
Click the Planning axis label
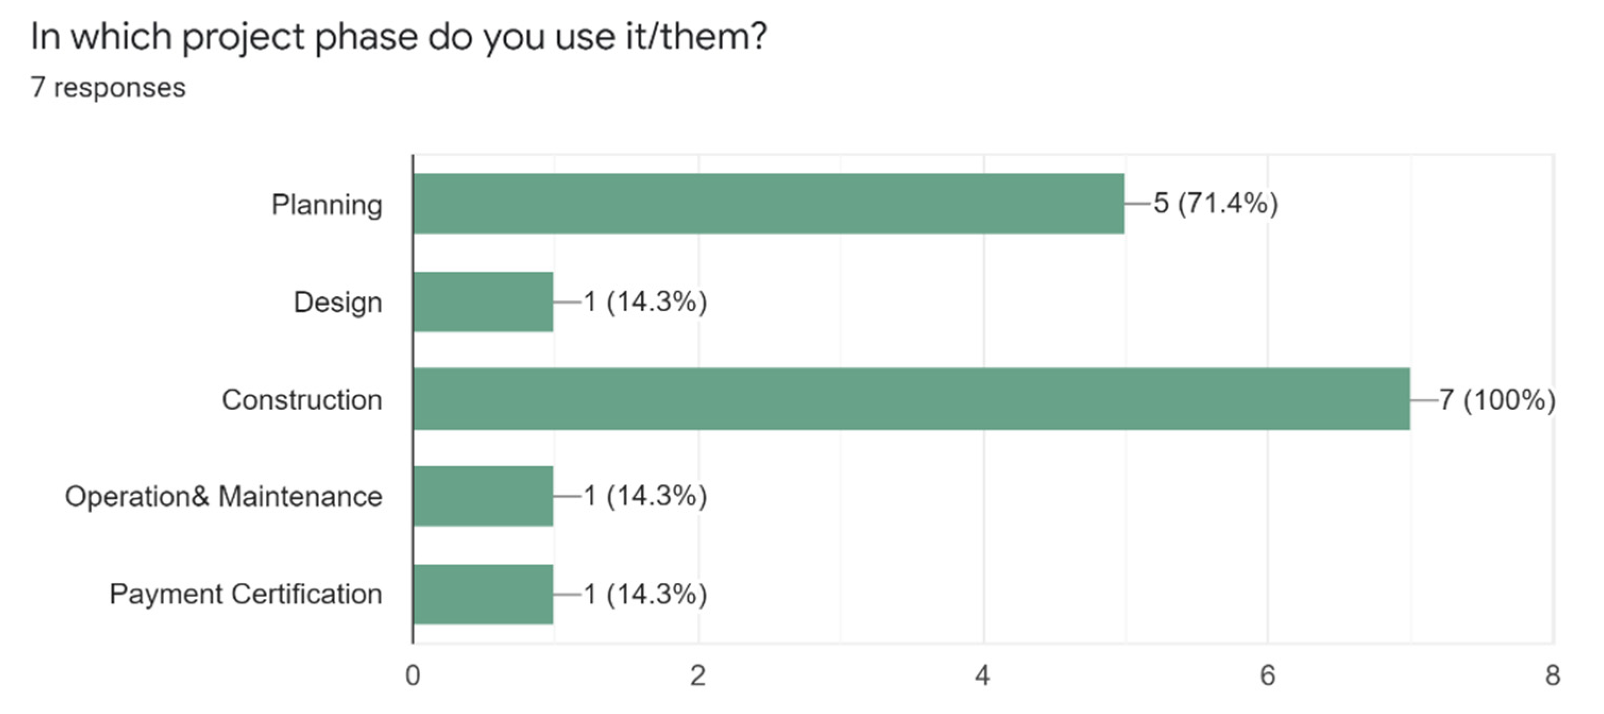tap(326, 205)
